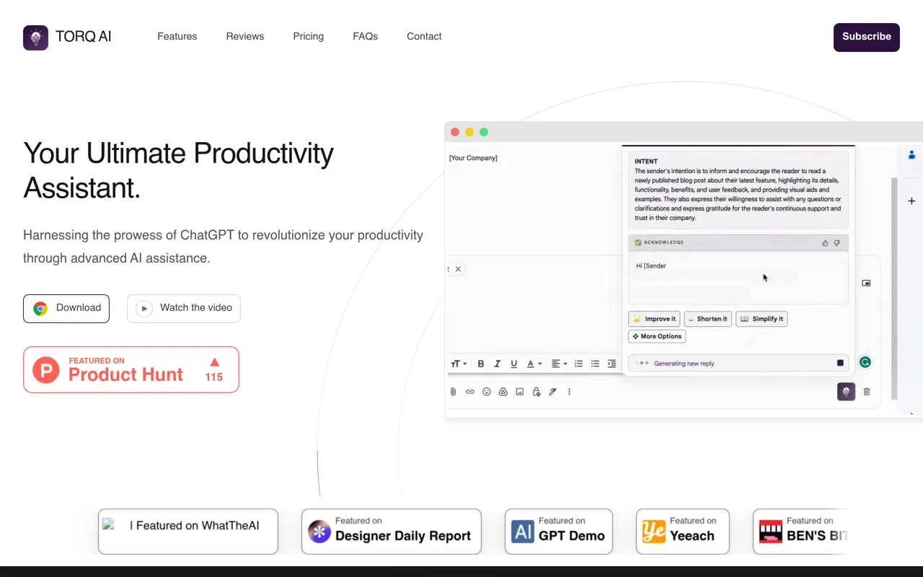
Task: Click the insert emoji icon
Action: 487,392
